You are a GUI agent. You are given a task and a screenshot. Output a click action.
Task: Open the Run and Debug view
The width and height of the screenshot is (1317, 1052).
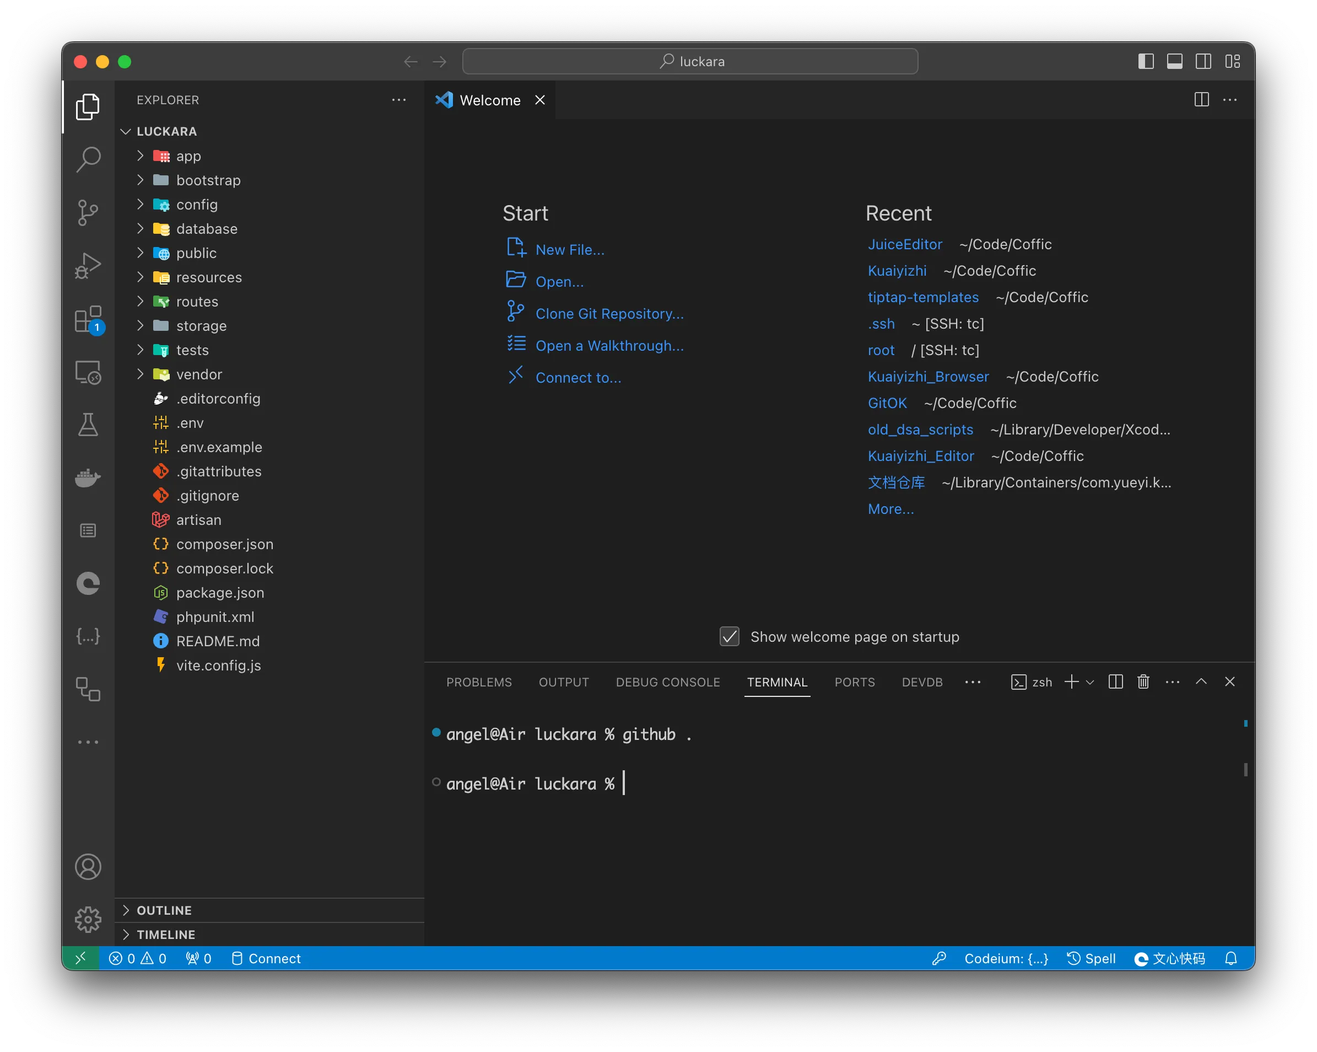[88, 266]
